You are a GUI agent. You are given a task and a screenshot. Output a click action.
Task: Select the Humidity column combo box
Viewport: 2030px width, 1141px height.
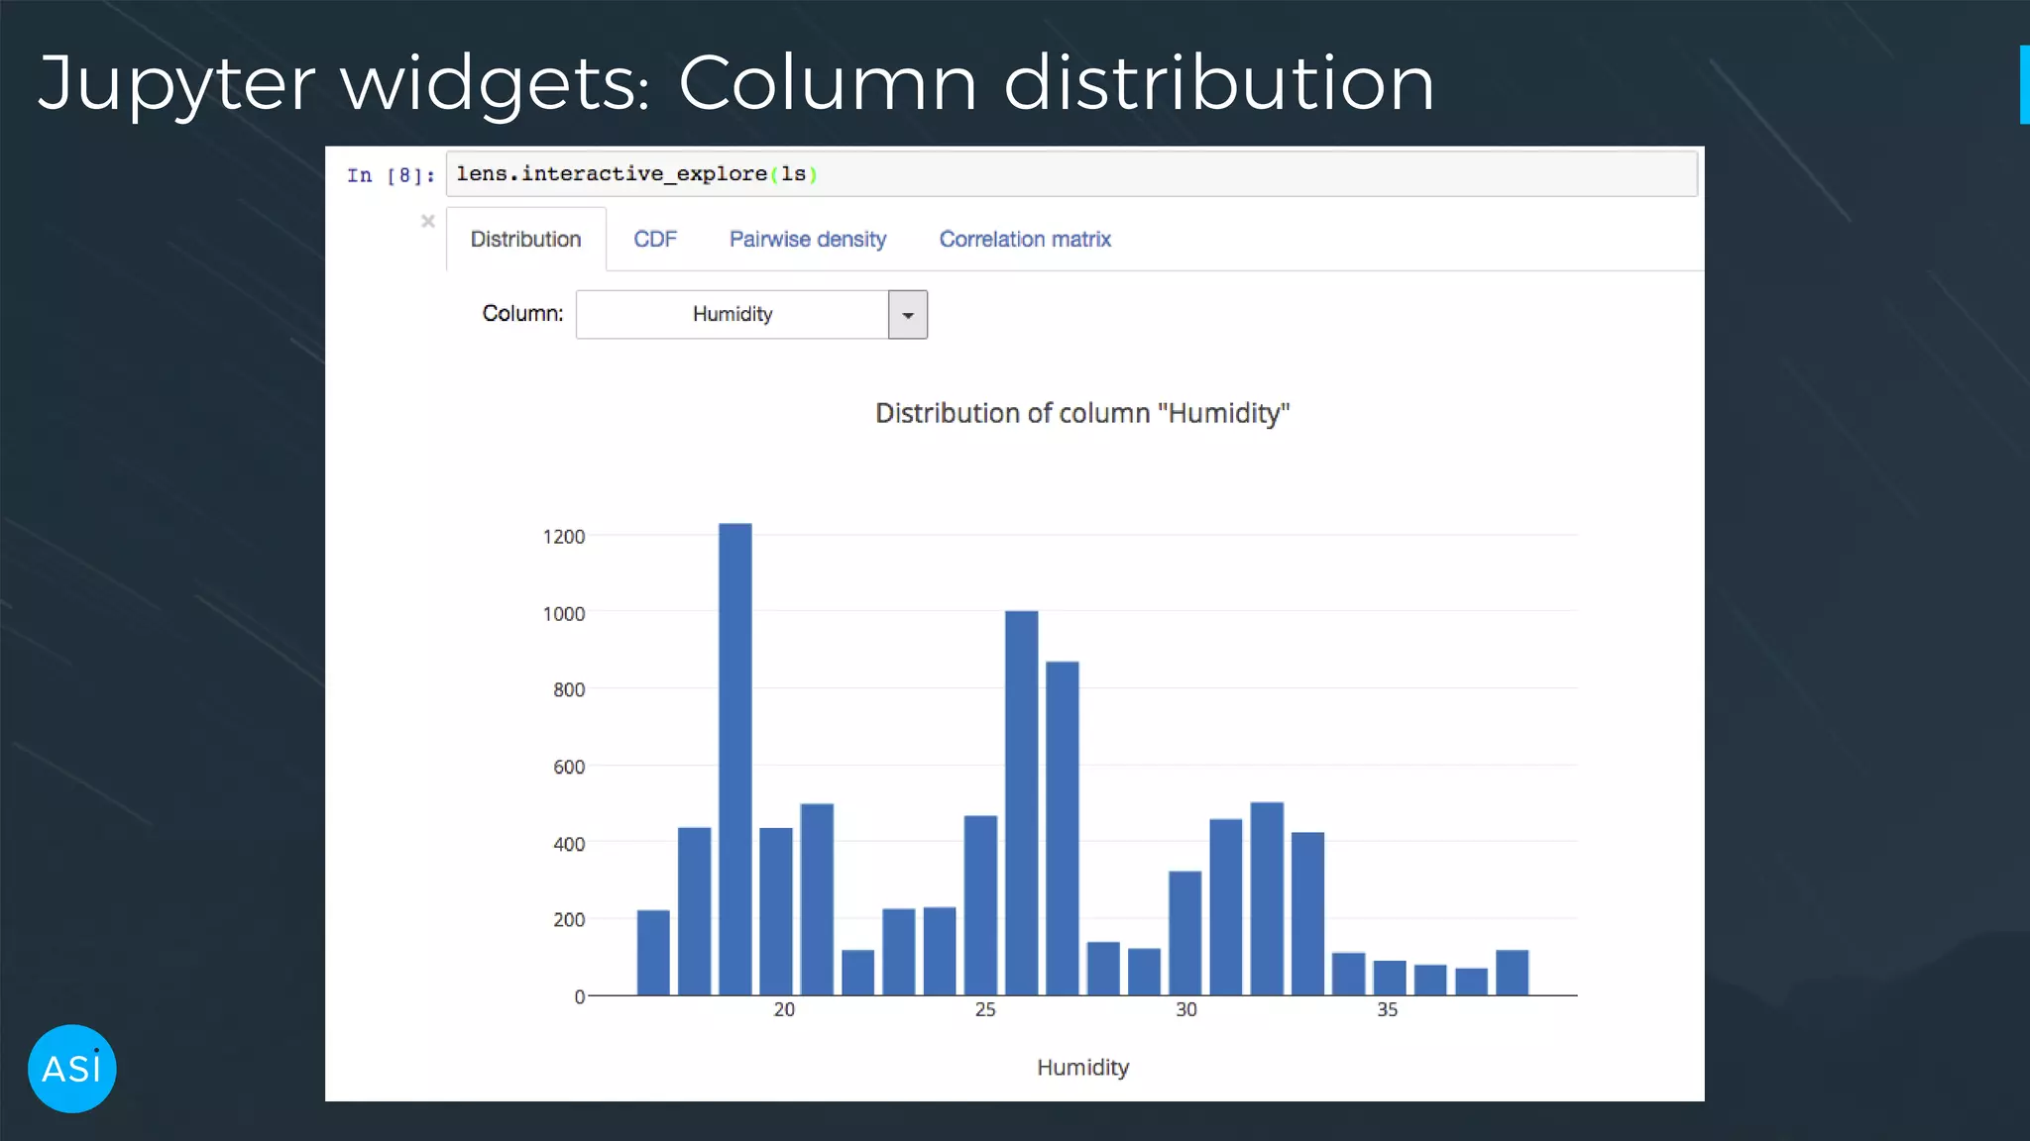(751, 315)
